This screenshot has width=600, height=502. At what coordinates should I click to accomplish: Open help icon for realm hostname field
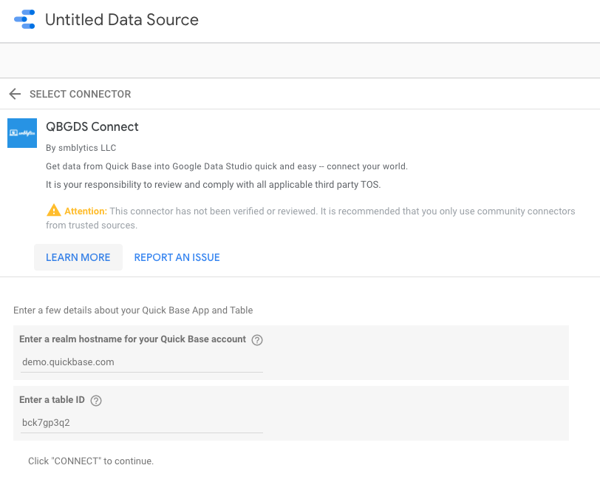(x=257, y=340)
